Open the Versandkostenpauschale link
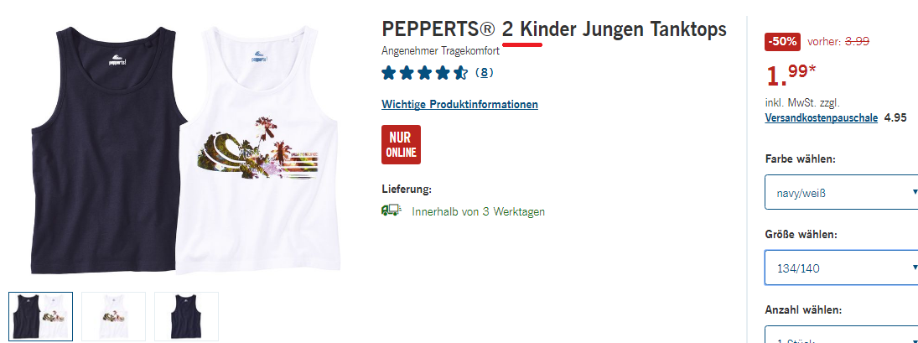 [x=822, y=117]
